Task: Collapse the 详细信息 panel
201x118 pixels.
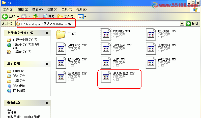Action: 47,103
